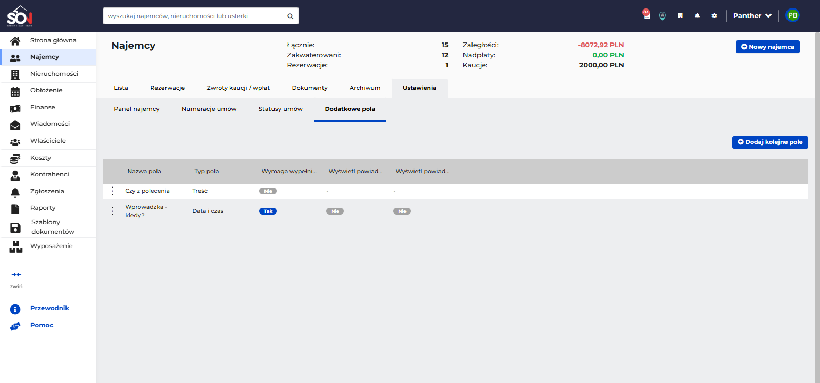Go to Strona główna in sidebar
The height and width of the screenshot is (383, 820).
click(x=53, y=40)
